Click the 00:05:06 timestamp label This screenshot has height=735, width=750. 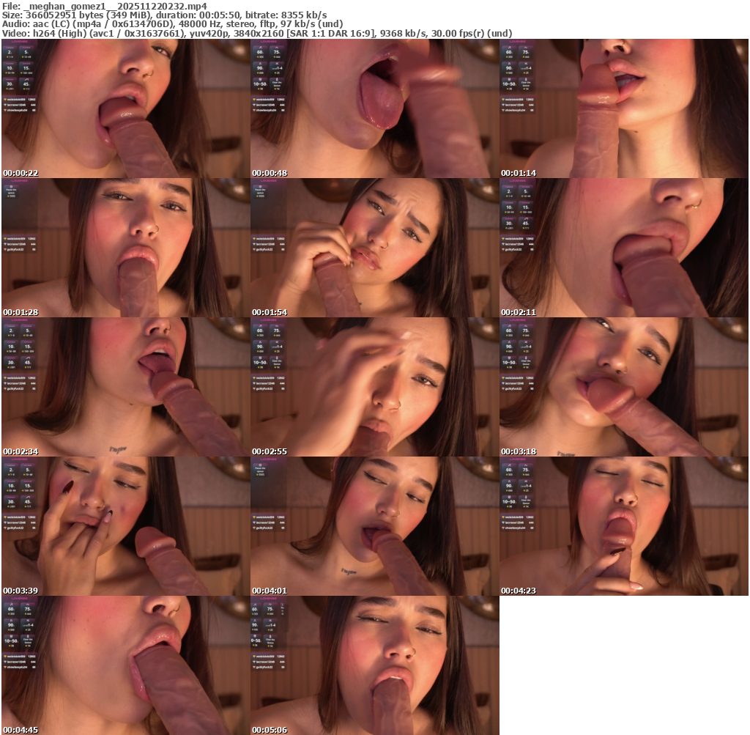pos(270,730)
